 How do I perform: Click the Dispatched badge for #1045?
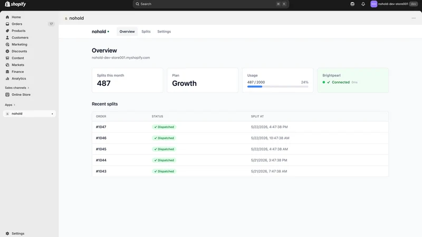(164, 149)
